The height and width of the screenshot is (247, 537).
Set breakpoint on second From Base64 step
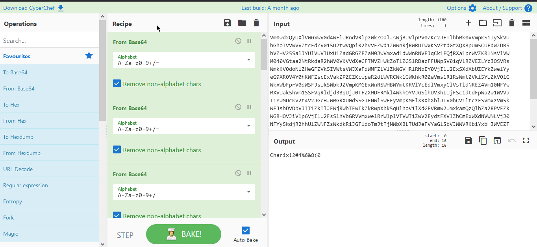pos(249,107)
